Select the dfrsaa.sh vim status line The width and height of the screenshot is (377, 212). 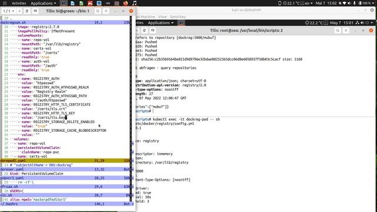(x=65, y=187)
